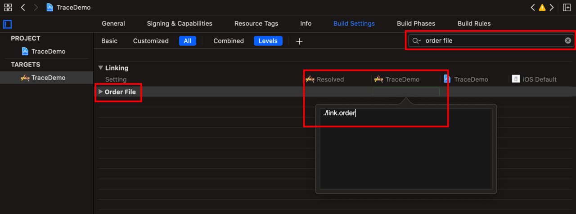Go forward using the right navigation arrow
Viewport: 576px width, 214px height.
(36, 8)
